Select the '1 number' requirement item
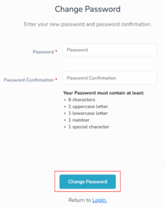This screenshot has width=165, height=207. coord(79,120)
